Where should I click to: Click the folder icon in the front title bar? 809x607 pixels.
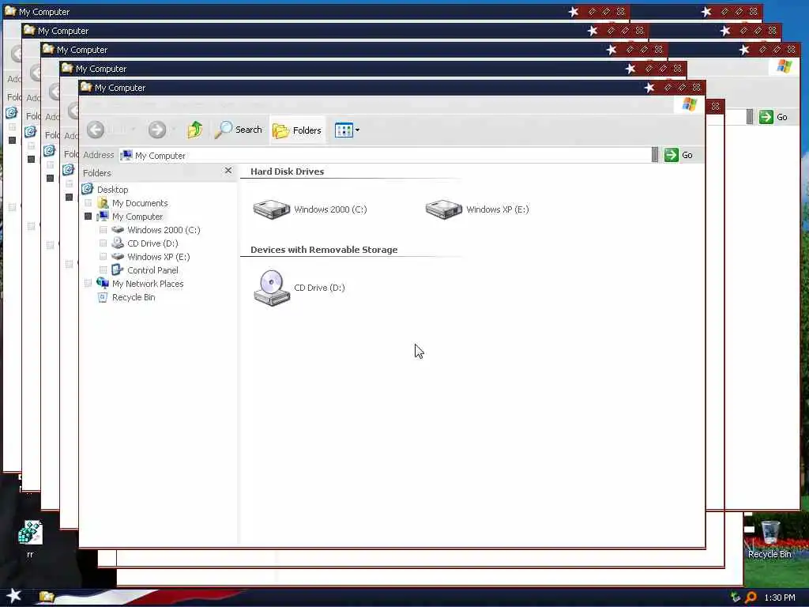[86, 87]
